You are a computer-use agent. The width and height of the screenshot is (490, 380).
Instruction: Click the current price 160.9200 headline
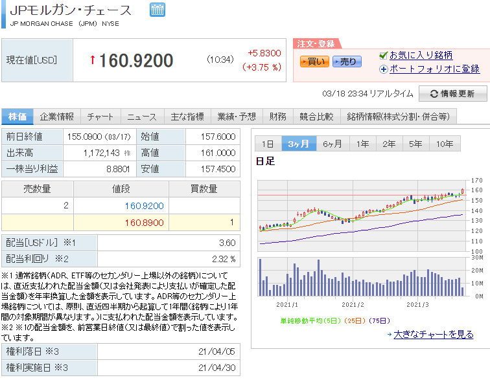(x=136, y=60)
